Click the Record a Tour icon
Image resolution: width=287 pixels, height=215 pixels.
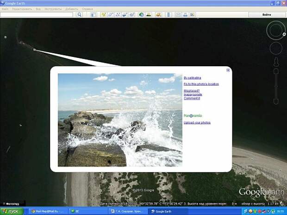pos(131,15)
